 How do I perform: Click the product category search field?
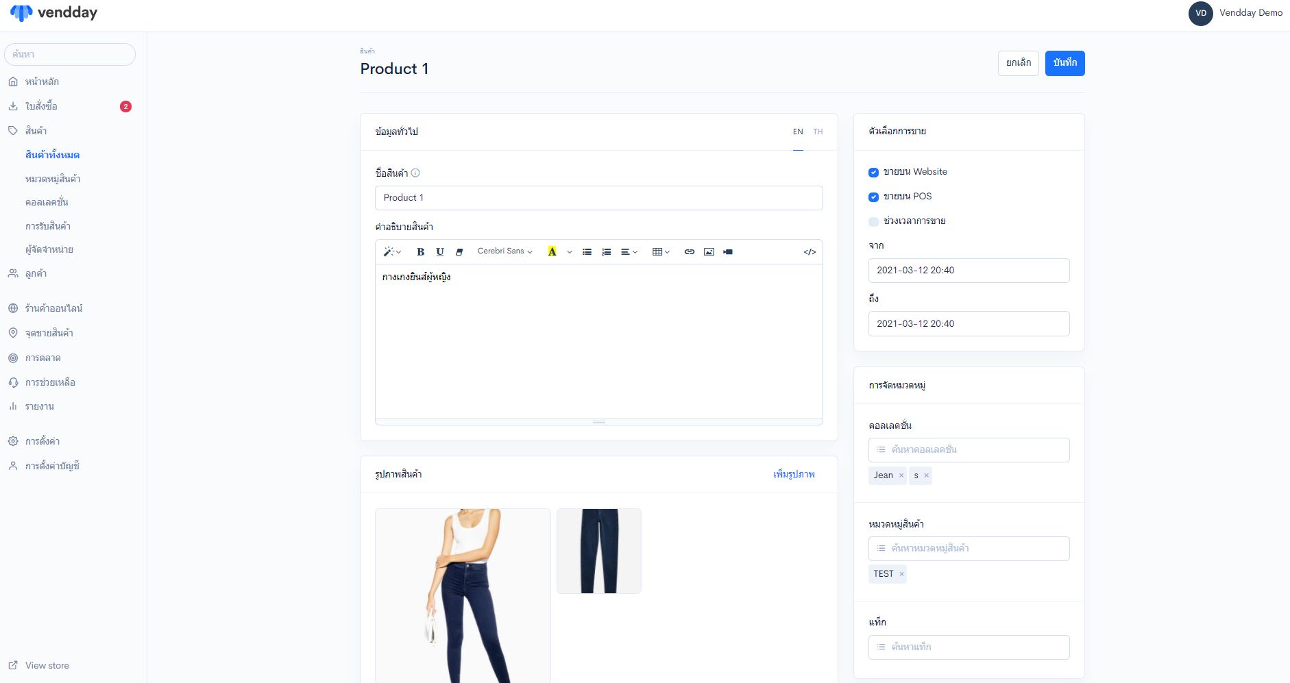[969, 549]
